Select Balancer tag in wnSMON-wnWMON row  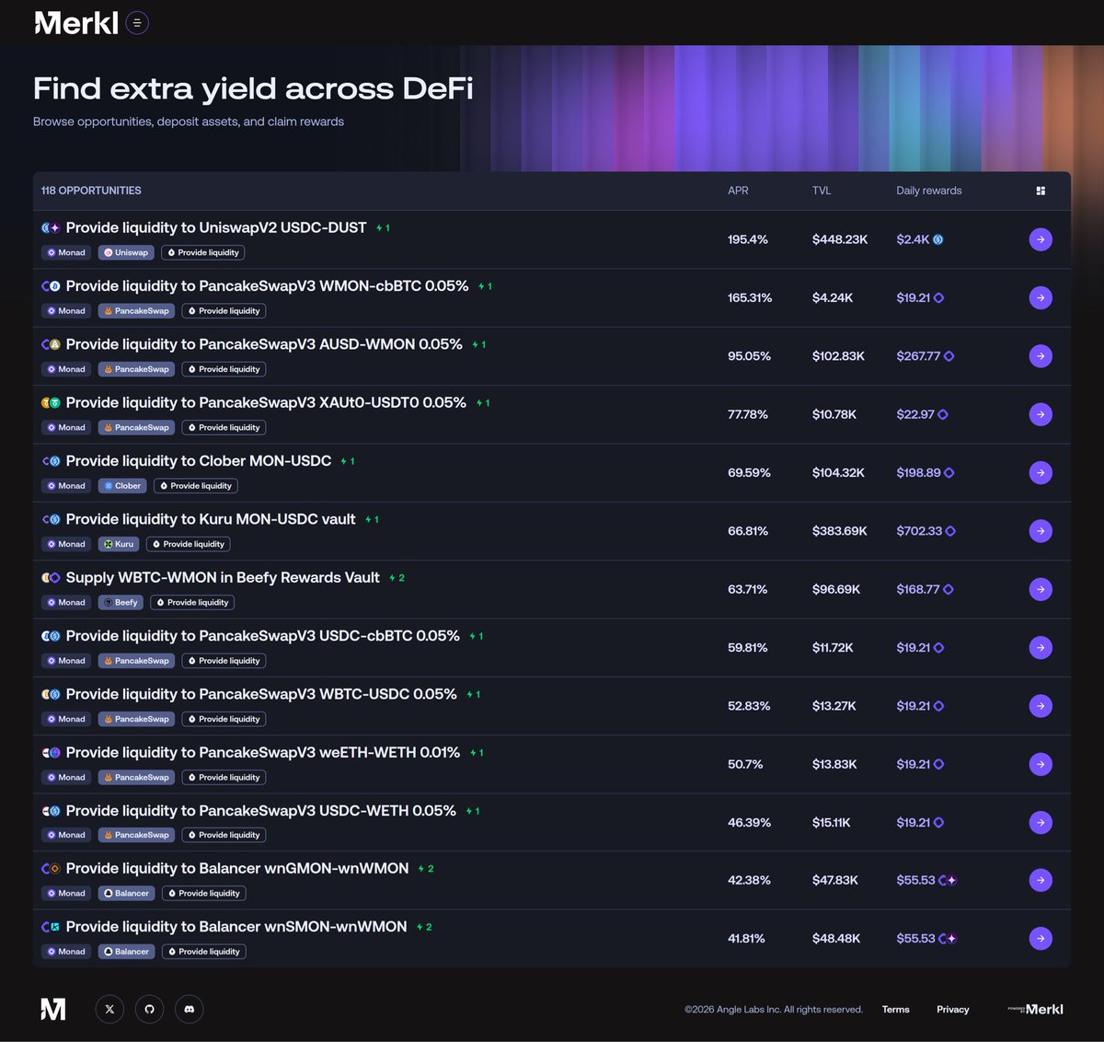[126, 952]
